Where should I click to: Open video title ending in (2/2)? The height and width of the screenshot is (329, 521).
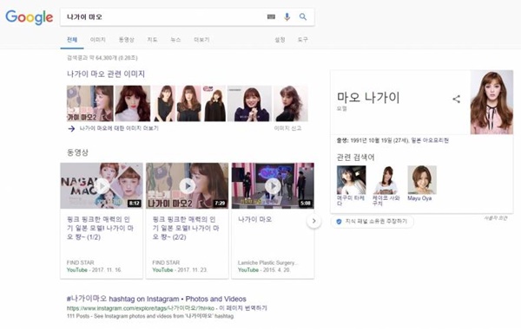point(186,229)
